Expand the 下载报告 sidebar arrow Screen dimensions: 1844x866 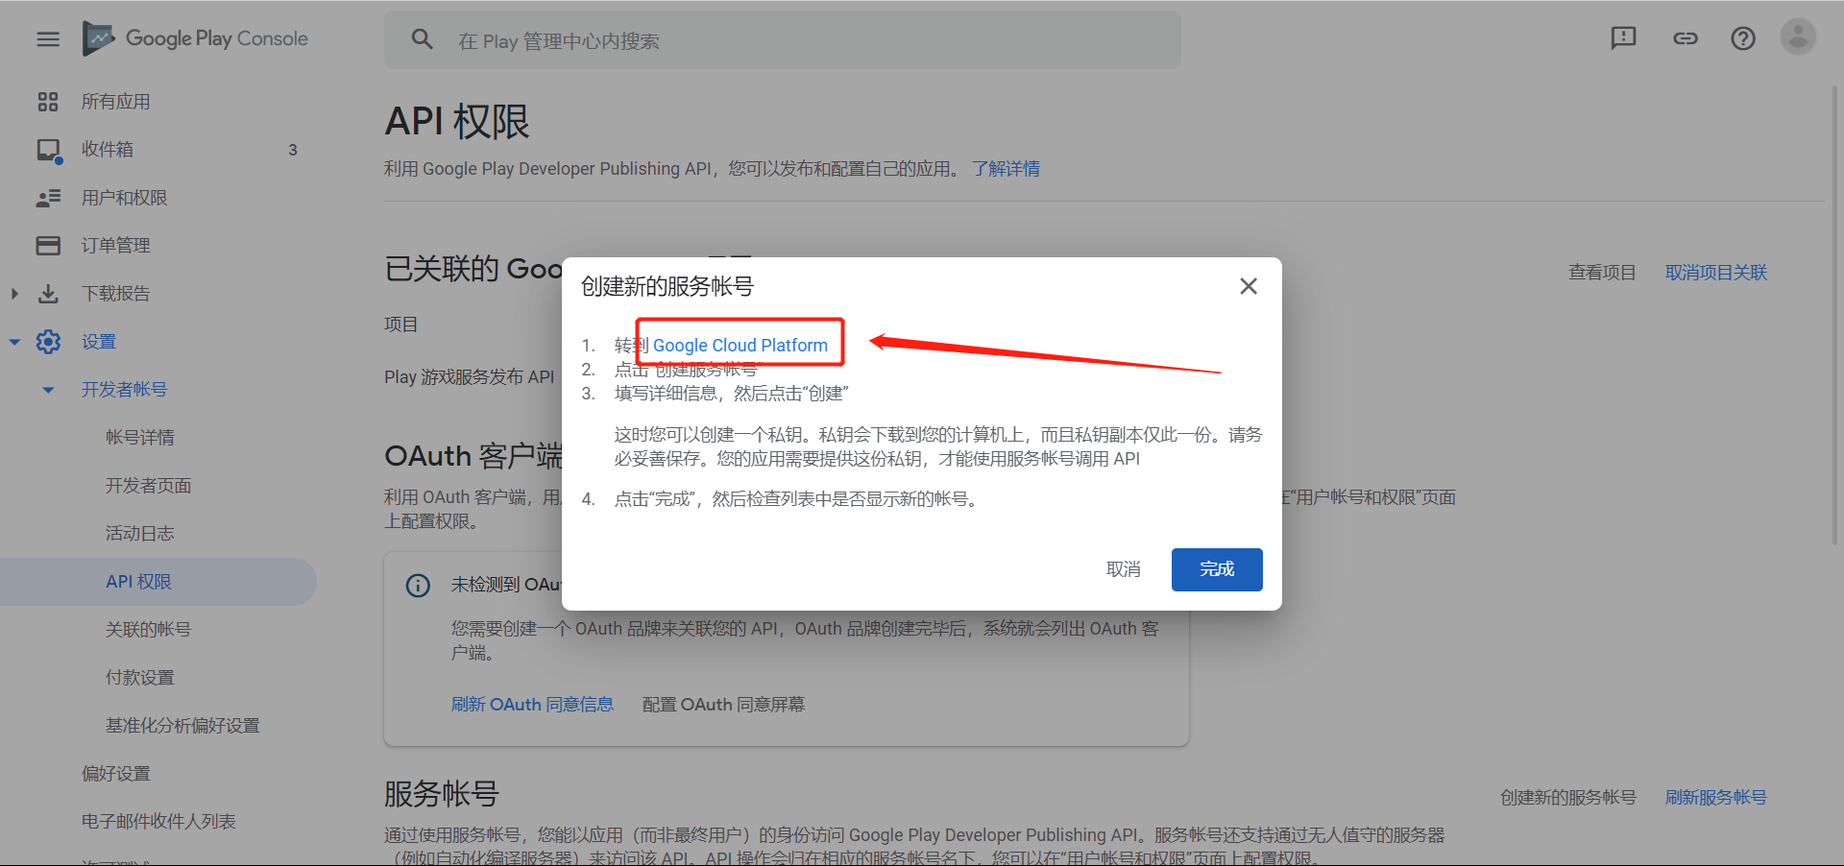[x=14, y=294]
